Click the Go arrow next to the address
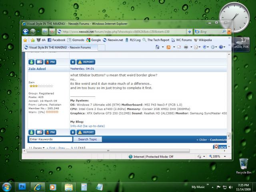The height and width of the screenshot is (192, 256). click(189, 32)
